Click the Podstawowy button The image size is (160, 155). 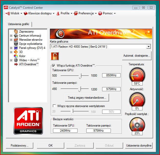20,146
